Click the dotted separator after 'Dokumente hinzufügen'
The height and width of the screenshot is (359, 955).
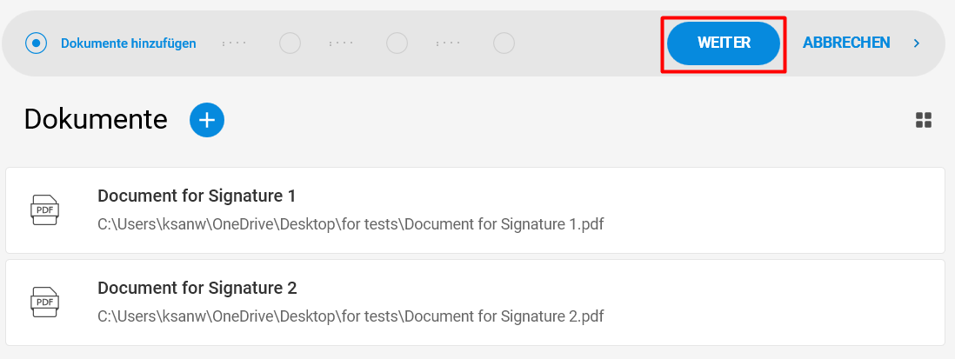point(235,43)
